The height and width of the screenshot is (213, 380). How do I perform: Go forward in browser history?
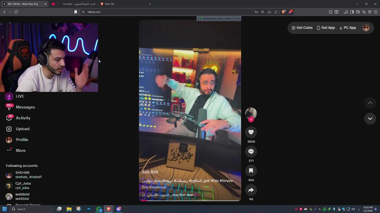pyautogui.click(x=10, y=12)
